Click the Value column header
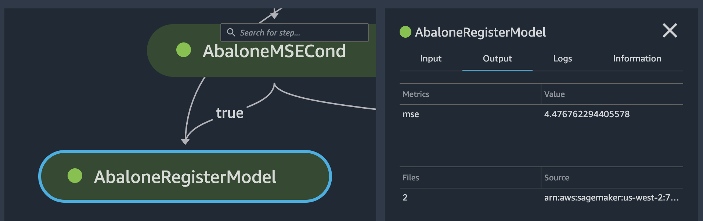The height and width of the screenshot is (221, 703). coord(554,94)
